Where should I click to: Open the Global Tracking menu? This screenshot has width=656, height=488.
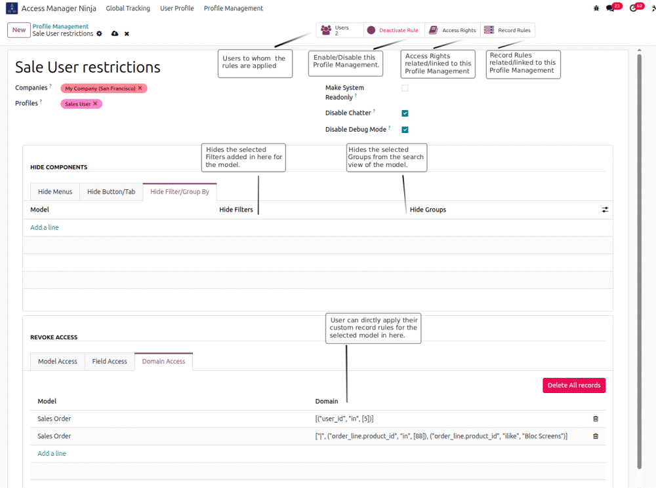(x=128, y=9)
